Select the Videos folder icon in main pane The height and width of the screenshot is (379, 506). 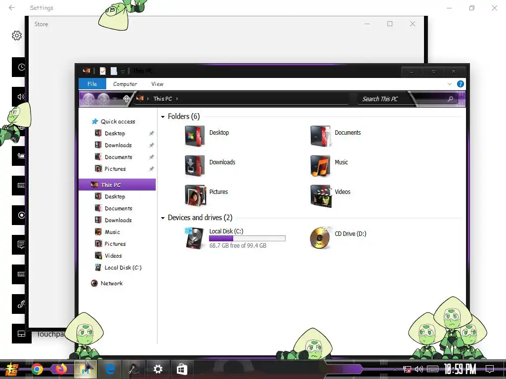321,195
